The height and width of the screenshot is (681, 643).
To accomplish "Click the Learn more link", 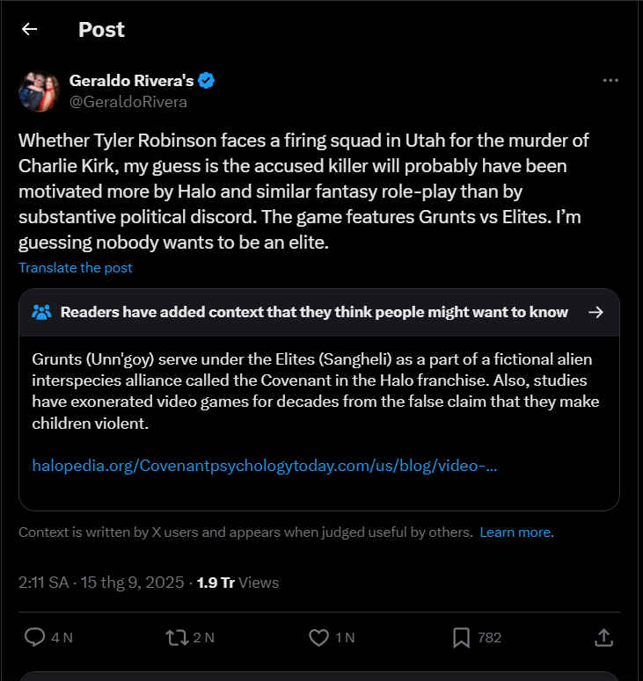I will tap(516, 532).
